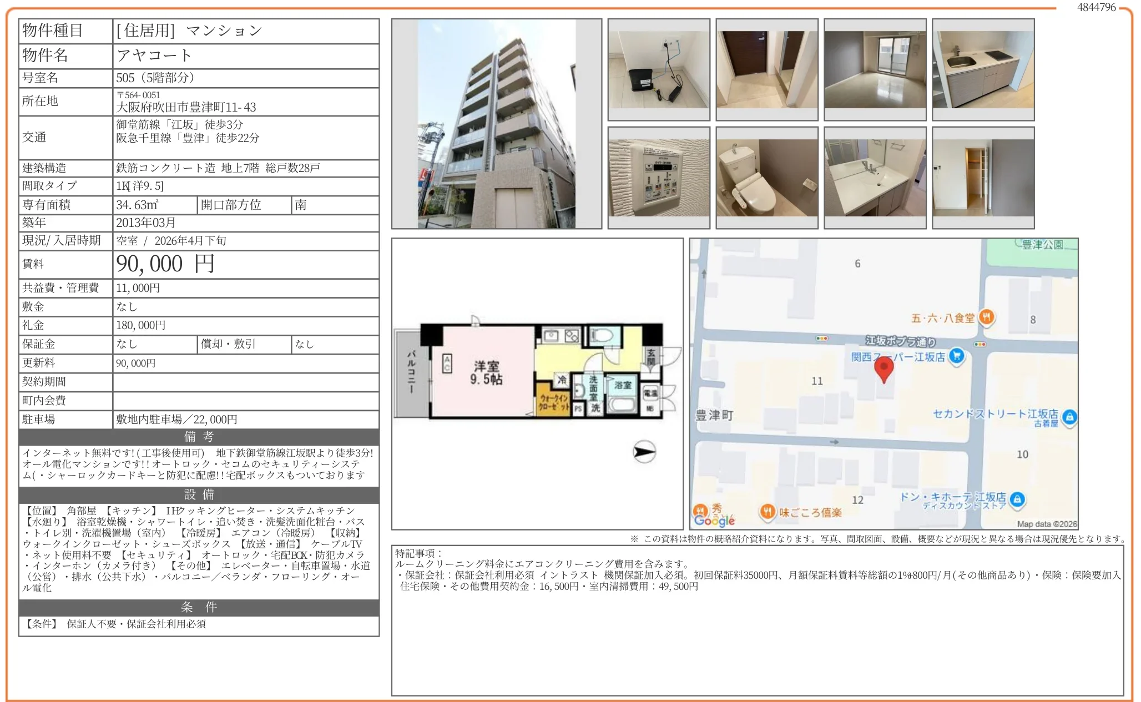Screen dimensions: 1141x702
Task: Click 味ごころ億楽 restaurant map icon
Action: 768,512
